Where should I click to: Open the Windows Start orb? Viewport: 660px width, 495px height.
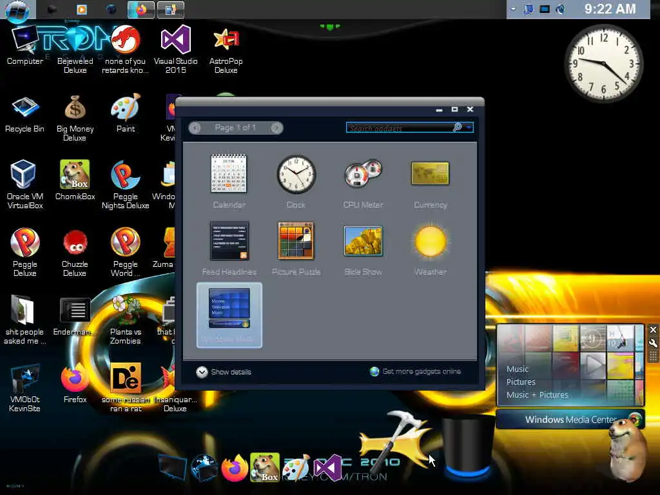point(17,10)
